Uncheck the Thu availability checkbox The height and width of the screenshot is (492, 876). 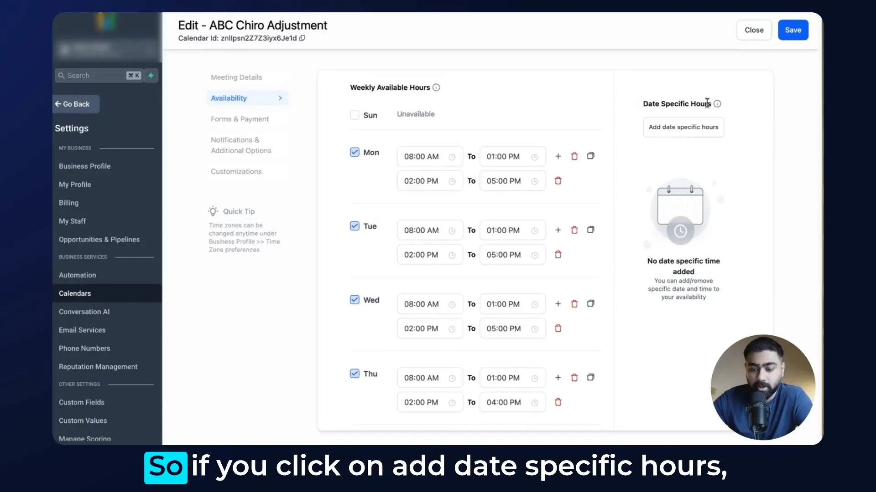355,374
